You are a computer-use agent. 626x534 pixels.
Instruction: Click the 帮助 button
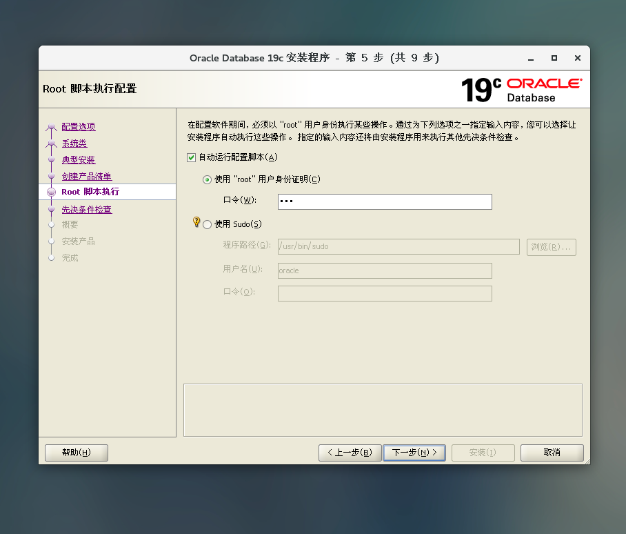[x=76, y=453]
